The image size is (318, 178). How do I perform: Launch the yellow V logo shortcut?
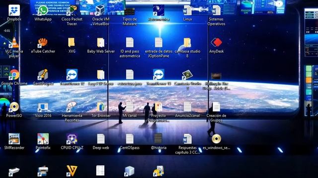72,171
